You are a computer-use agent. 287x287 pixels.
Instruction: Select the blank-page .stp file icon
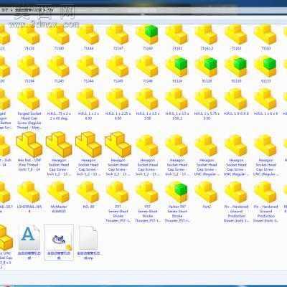[x=88, y=237]
